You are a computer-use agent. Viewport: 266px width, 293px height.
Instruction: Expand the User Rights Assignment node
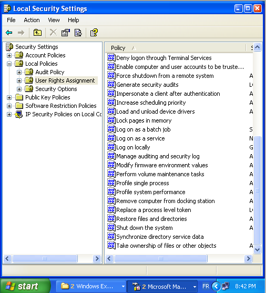pos(19,80)
